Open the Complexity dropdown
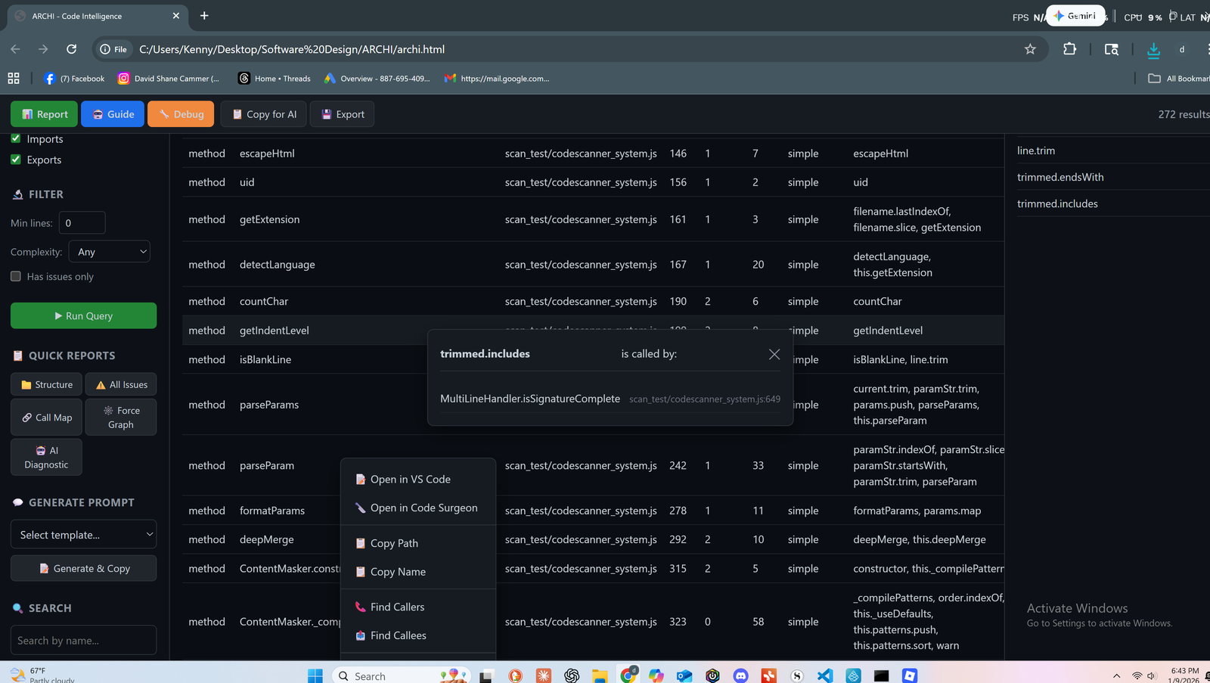This screenshot has width=1210, height=683. [x=109, y=251]
